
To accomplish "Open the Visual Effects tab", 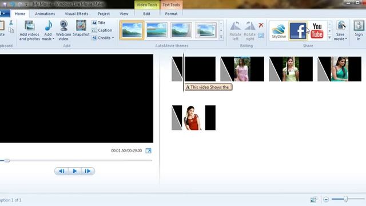I will coord(76,14).
